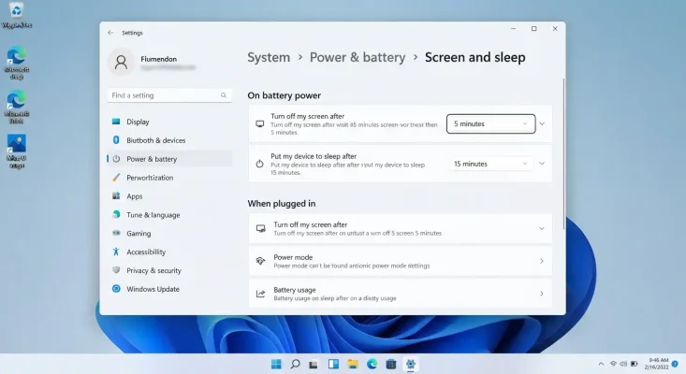Click the back arrow in Settings
The height and width of the screenshot is (374, 686).
(x=110, y=33)
